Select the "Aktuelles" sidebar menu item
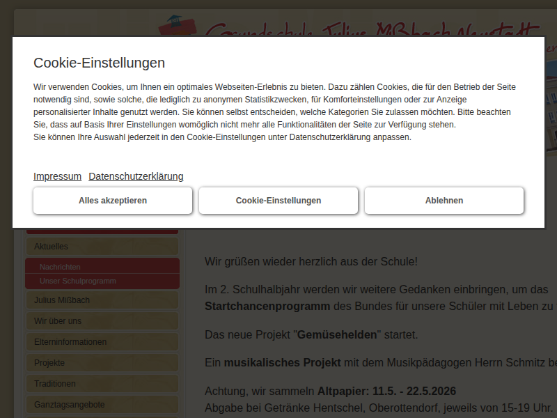 [x=102, y=246]
